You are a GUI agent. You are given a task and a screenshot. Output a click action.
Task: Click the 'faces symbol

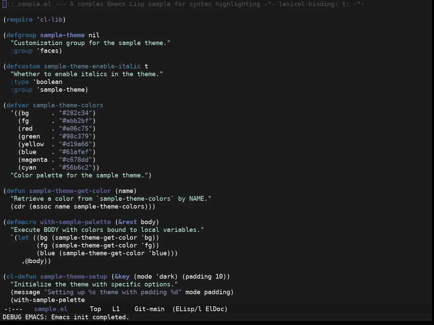(47, 51)
